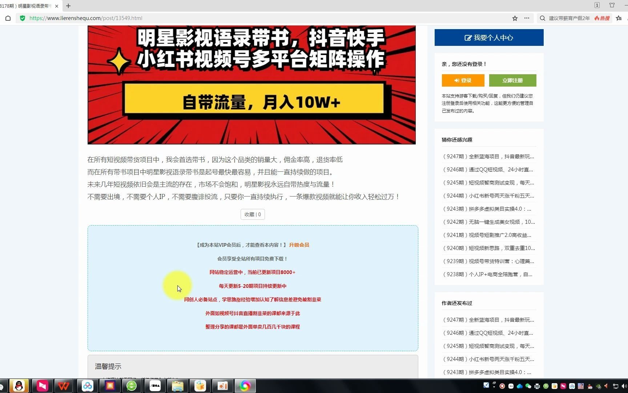This screenshot has width=628, height=393.
Task: Open a new tab with plus button
Action: pyautogui.click(x=68, y=6)
